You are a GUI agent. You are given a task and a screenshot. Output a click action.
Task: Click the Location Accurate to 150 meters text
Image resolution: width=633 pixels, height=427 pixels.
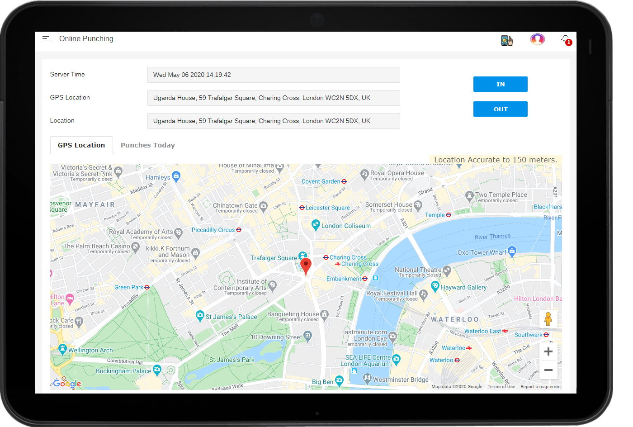(x=496, y=160)
